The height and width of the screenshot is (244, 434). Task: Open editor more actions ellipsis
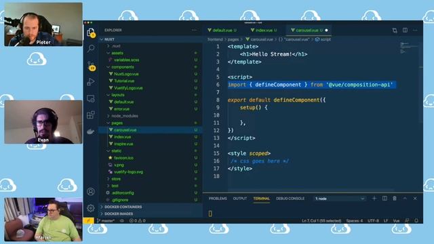(x=415, y=30)
